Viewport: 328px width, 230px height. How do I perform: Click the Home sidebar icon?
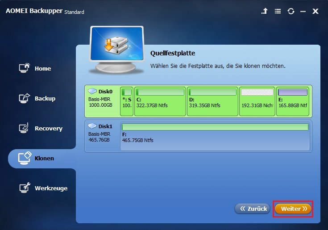25,68
